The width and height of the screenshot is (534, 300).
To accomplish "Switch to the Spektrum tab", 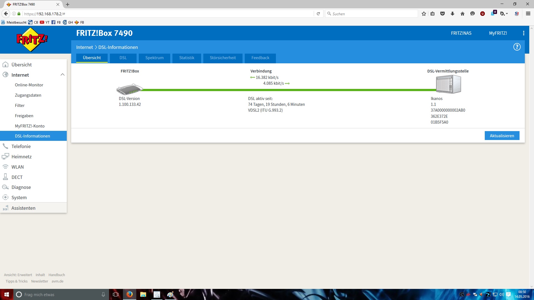I will pos(154,58).
